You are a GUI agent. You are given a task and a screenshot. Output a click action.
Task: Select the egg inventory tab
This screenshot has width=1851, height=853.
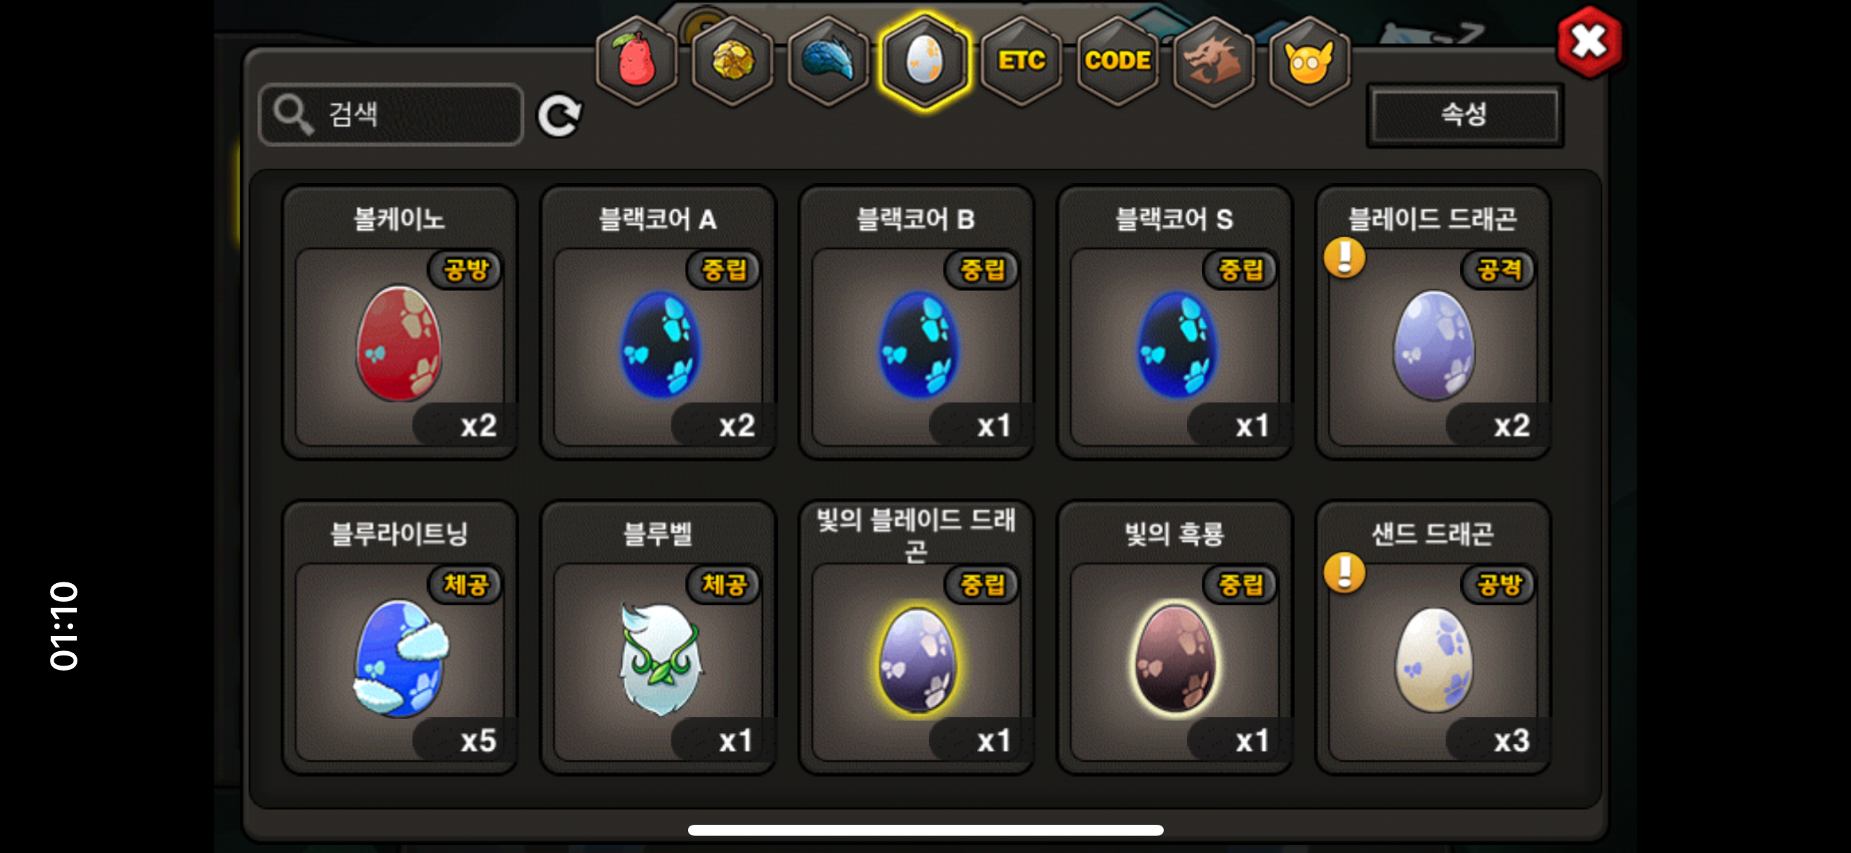[x=925, y=61]
